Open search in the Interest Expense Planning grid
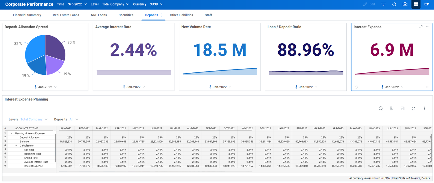Viewport: 434px width, 183px height. [x=381, y=109]
